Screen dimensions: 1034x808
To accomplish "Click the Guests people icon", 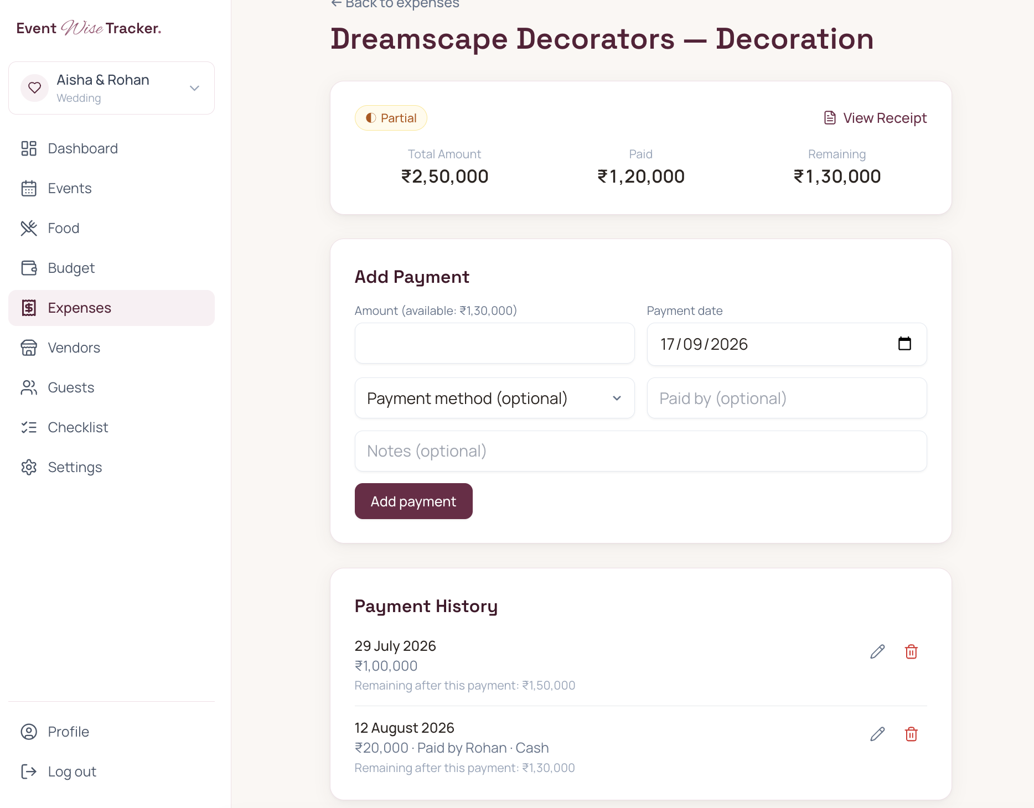I will point(29,387).
